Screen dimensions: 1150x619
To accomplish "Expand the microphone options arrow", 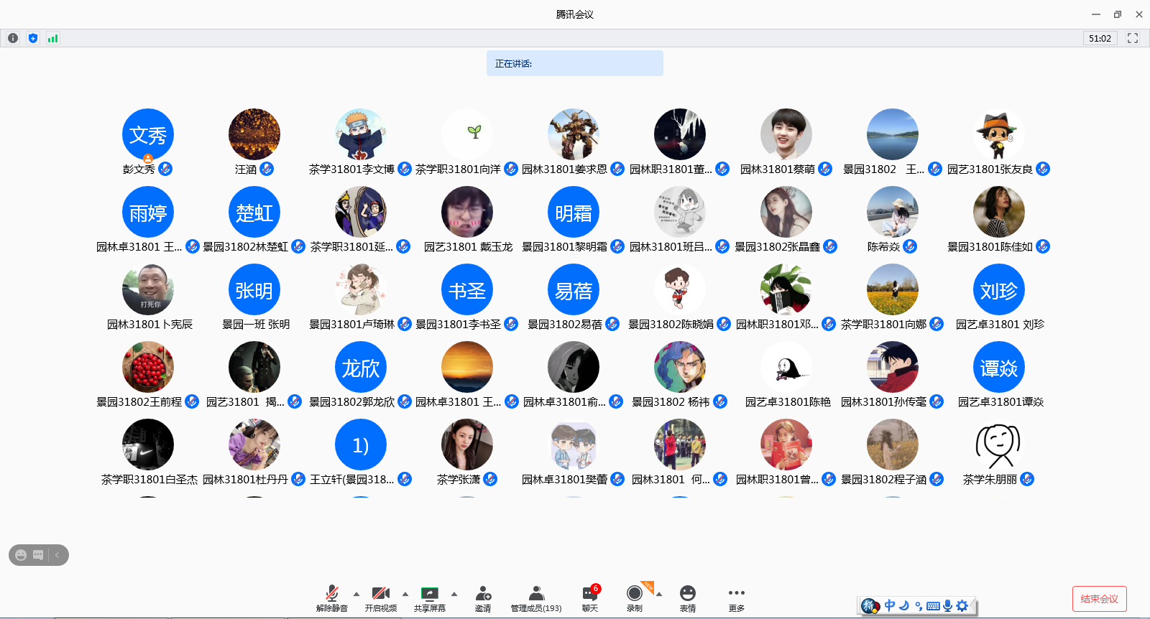I will click(356, 594).
